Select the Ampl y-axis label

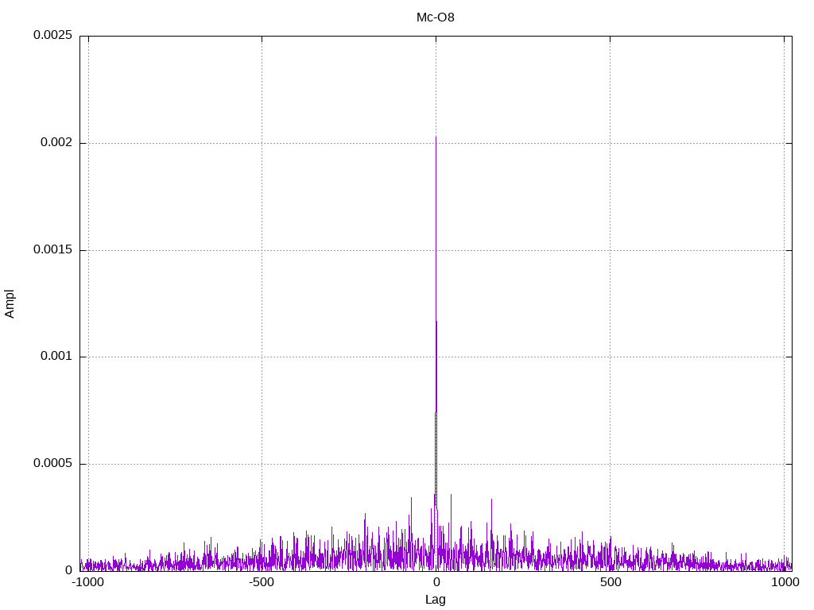(10, 303)
